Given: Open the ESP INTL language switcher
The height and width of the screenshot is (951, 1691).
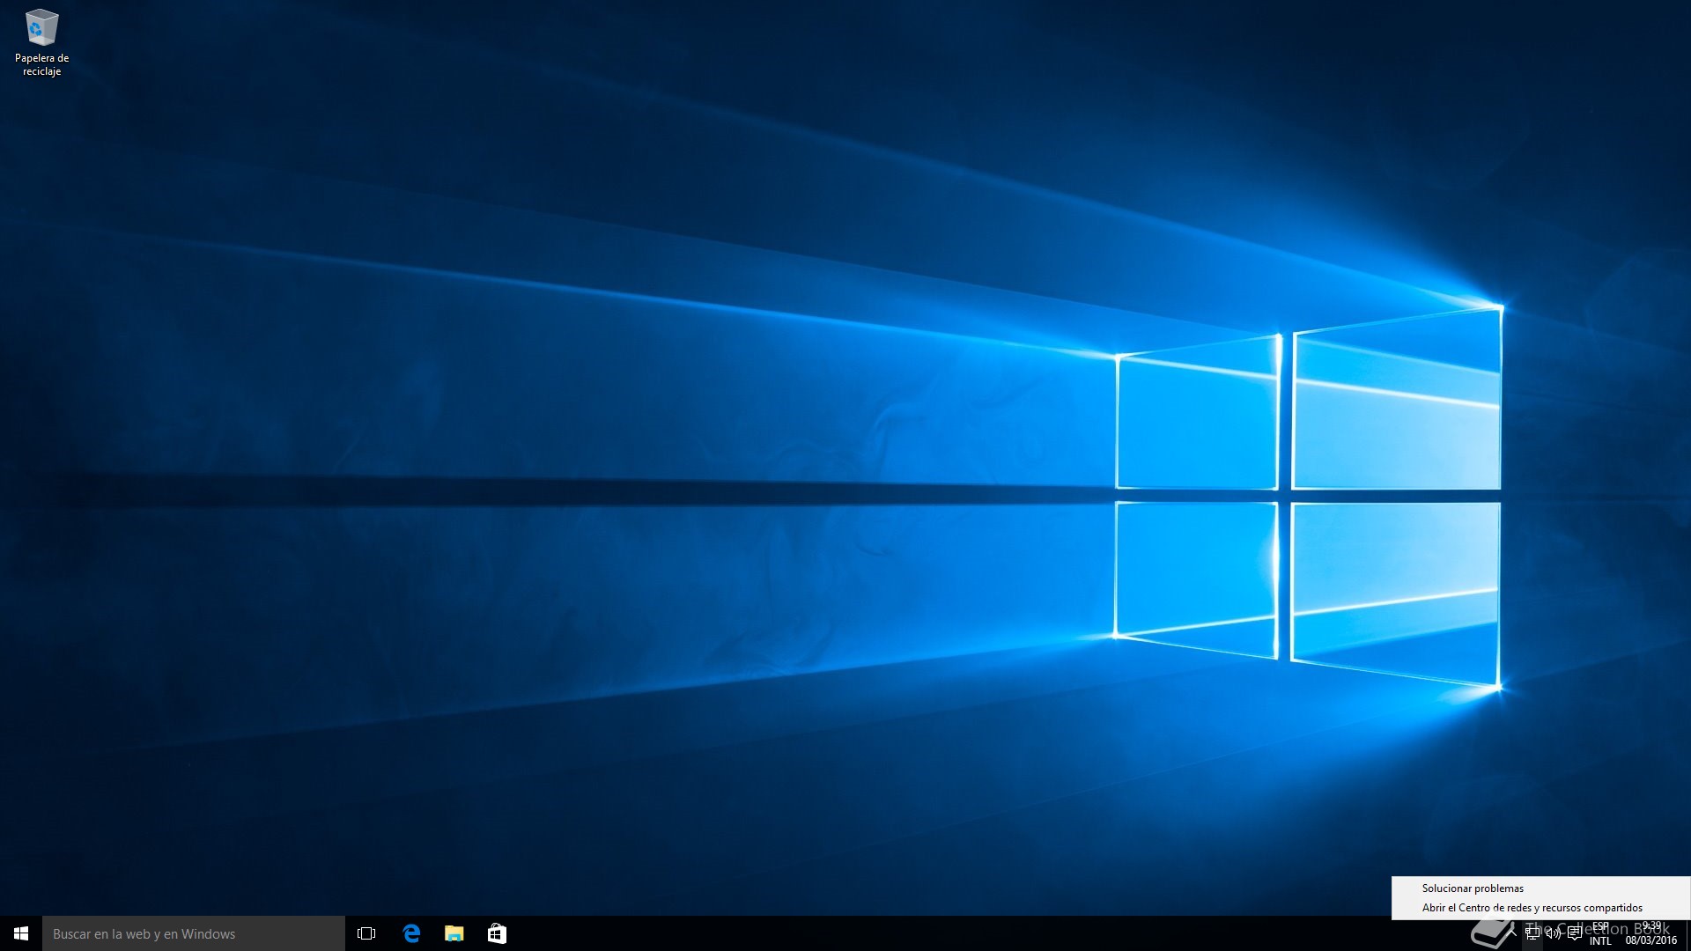Looking at the screenshot, I should tap(1600, 933).
